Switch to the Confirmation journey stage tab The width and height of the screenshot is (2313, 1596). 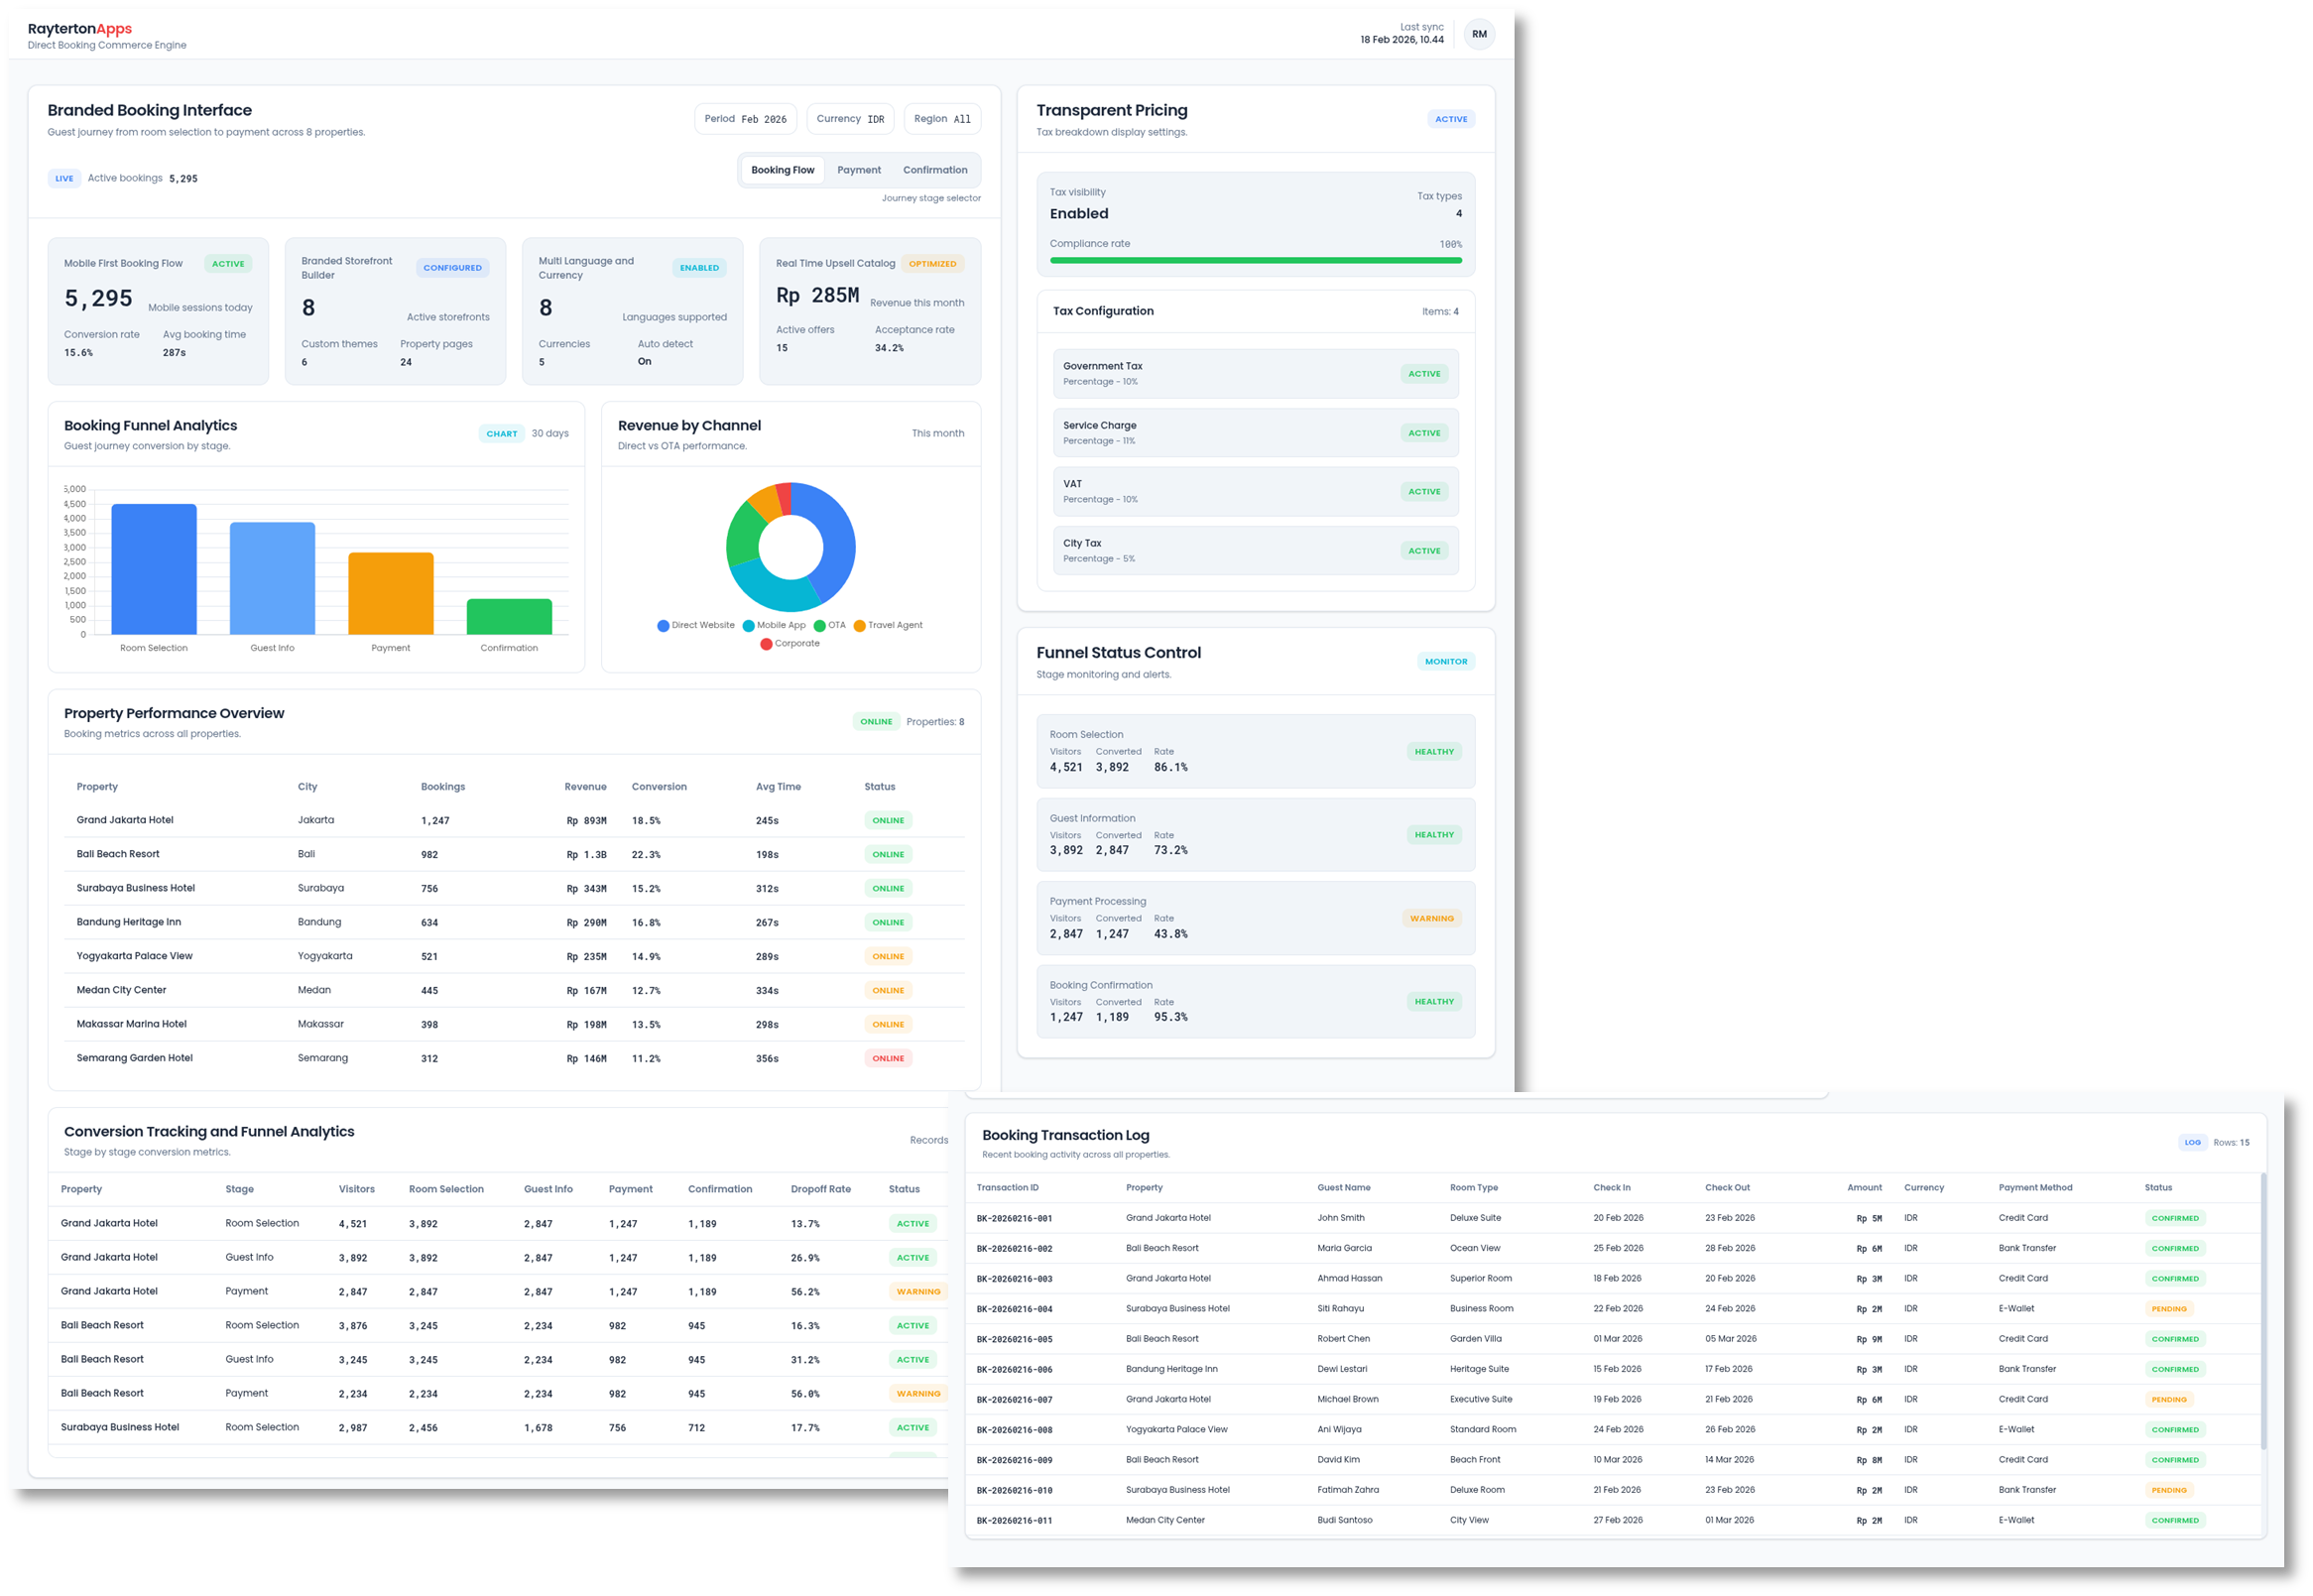pos(934,169)
